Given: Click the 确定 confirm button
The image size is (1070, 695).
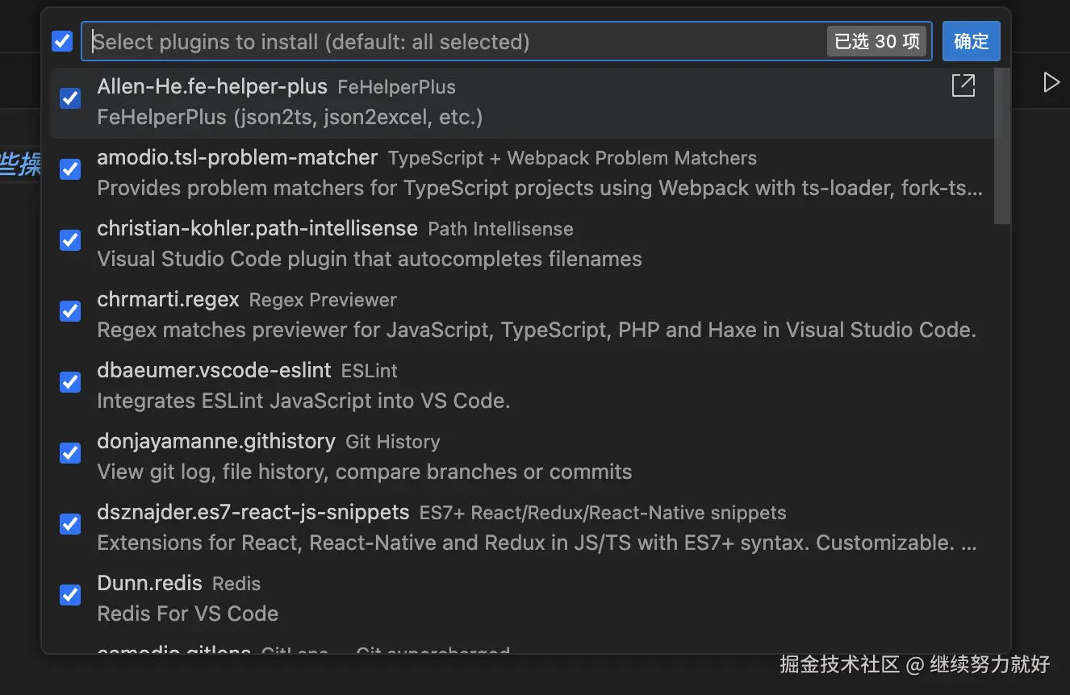Looking at the screenshot, I should point(971,41).
